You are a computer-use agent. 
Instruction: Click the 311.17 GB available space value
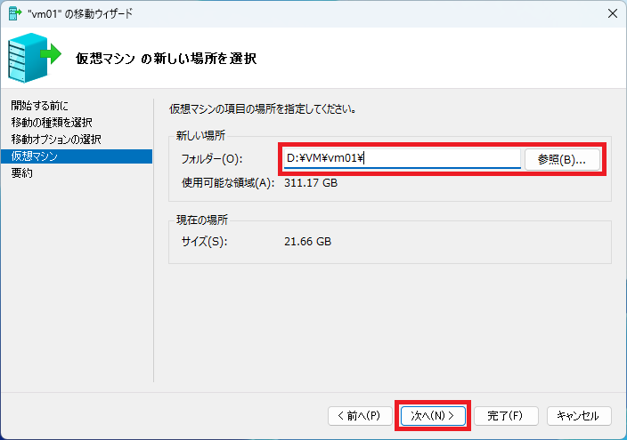click(311, 183)
